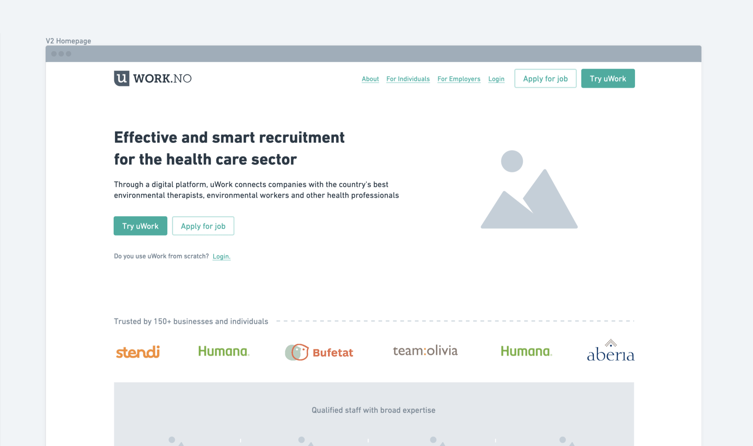
Task: Click the second Humana logo on right
Action: click(x=526, y=351)
